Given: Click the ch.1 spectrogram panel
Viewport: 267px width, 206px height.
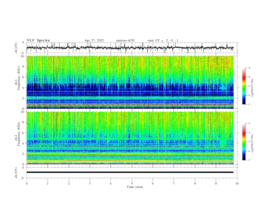Looking at the screenshot, I should coord(130,82).
